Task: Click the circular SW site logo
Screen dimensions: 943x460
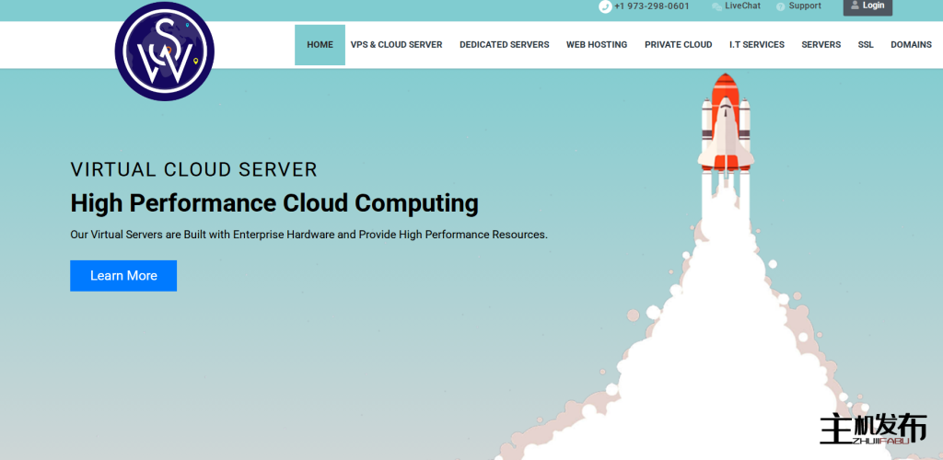Action: coord(165,52)
